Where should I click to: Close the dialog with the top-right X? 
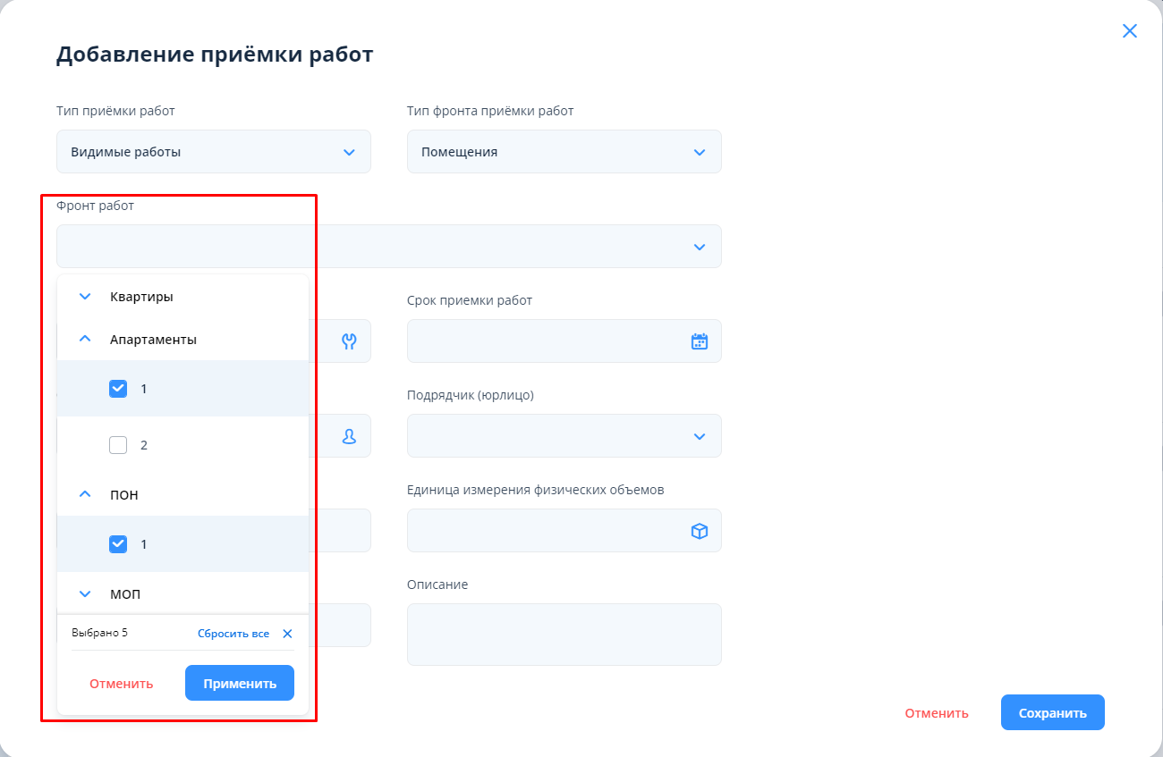coord(1130,31)
